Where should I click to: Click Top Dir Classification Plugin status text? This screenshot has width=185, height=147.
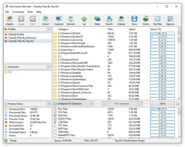130,141
